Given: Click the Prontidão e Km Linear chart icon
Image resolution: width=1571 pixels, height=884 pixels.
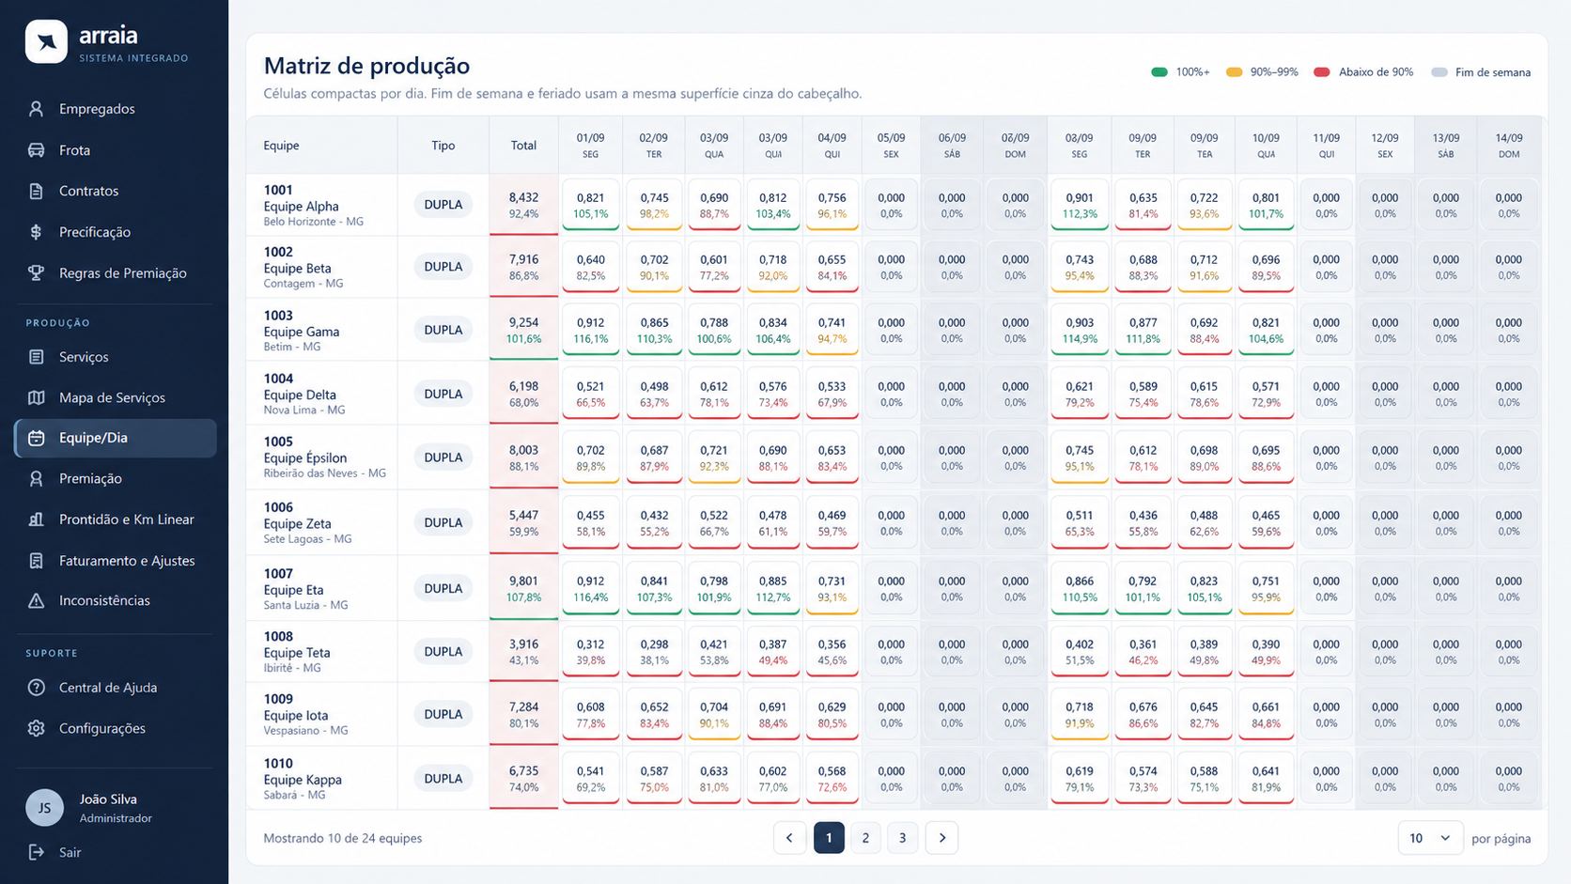Looking at the screenshot, I should (37, 520).
